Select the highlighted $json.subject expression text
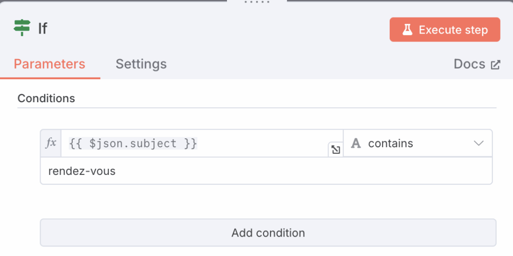The width and height of the screenshot is (513, 256). click(133, 144)
